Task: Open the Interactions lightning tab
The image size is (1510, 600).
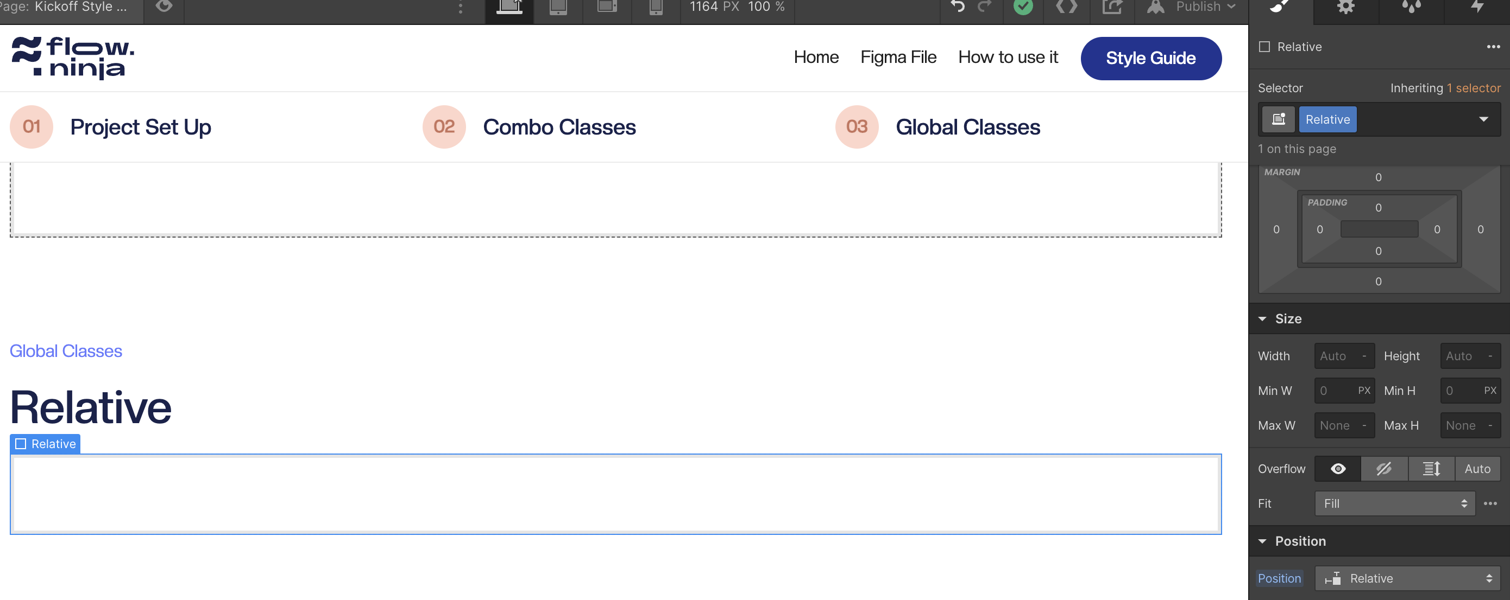Action: [x=1477, y=7]
